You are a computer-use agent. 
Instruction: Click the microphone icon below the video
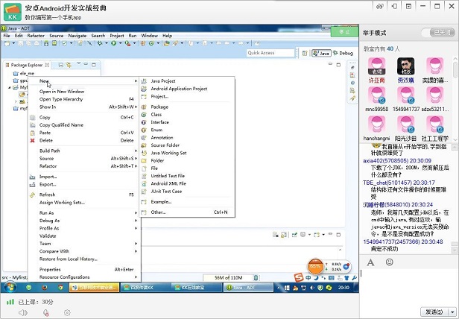(x=46, y=312)
